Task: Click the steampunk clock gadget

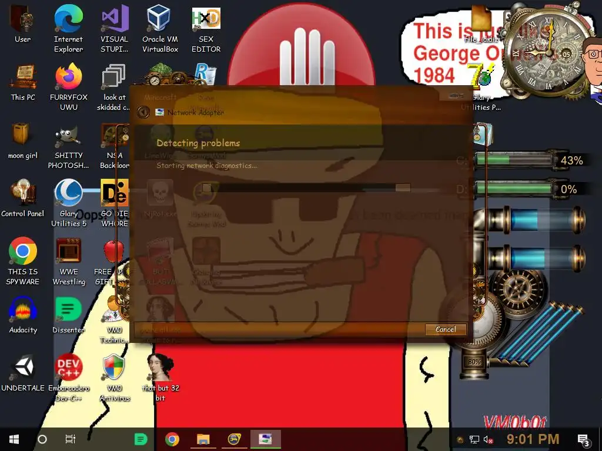Action: click(x=547, y=52)
